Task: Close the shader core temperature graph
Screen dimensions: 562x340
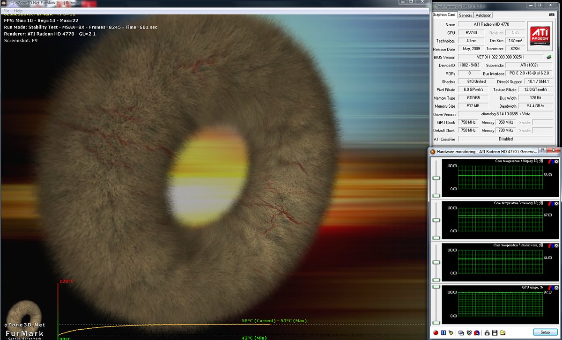Action: pyautogui.click(x=556, y=245)
